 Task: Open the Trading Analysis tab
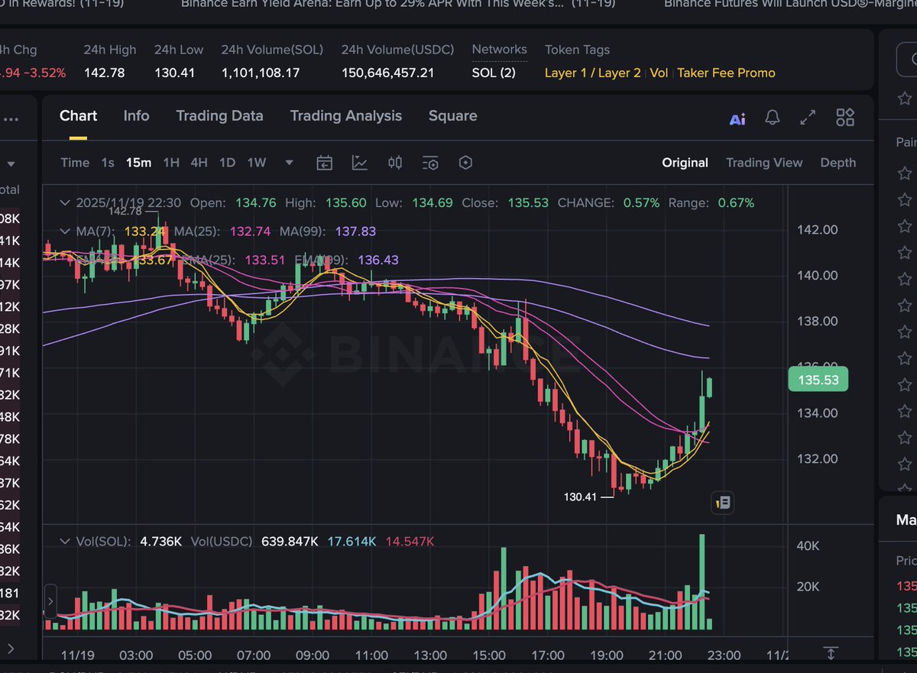[345, 116]
